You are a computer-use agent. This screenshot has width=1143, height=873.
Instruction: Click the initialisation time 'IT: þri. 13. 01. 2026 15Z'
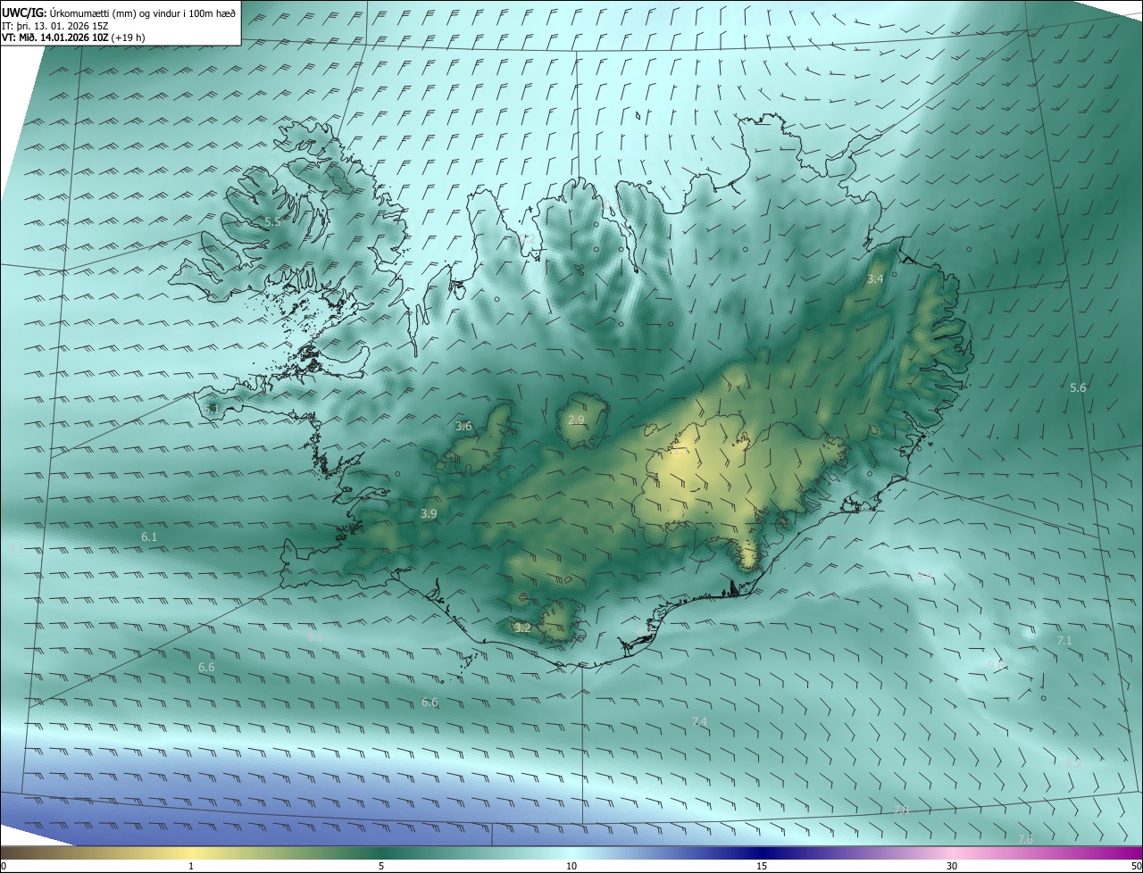tap(55, 25)
